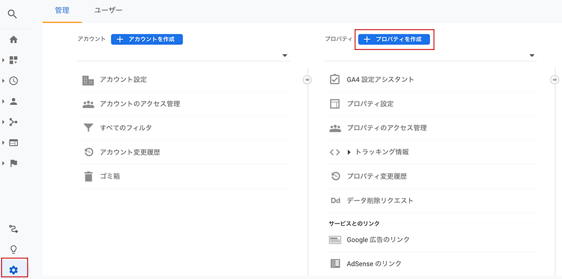Open the Admin gear icon

point(13,270)
